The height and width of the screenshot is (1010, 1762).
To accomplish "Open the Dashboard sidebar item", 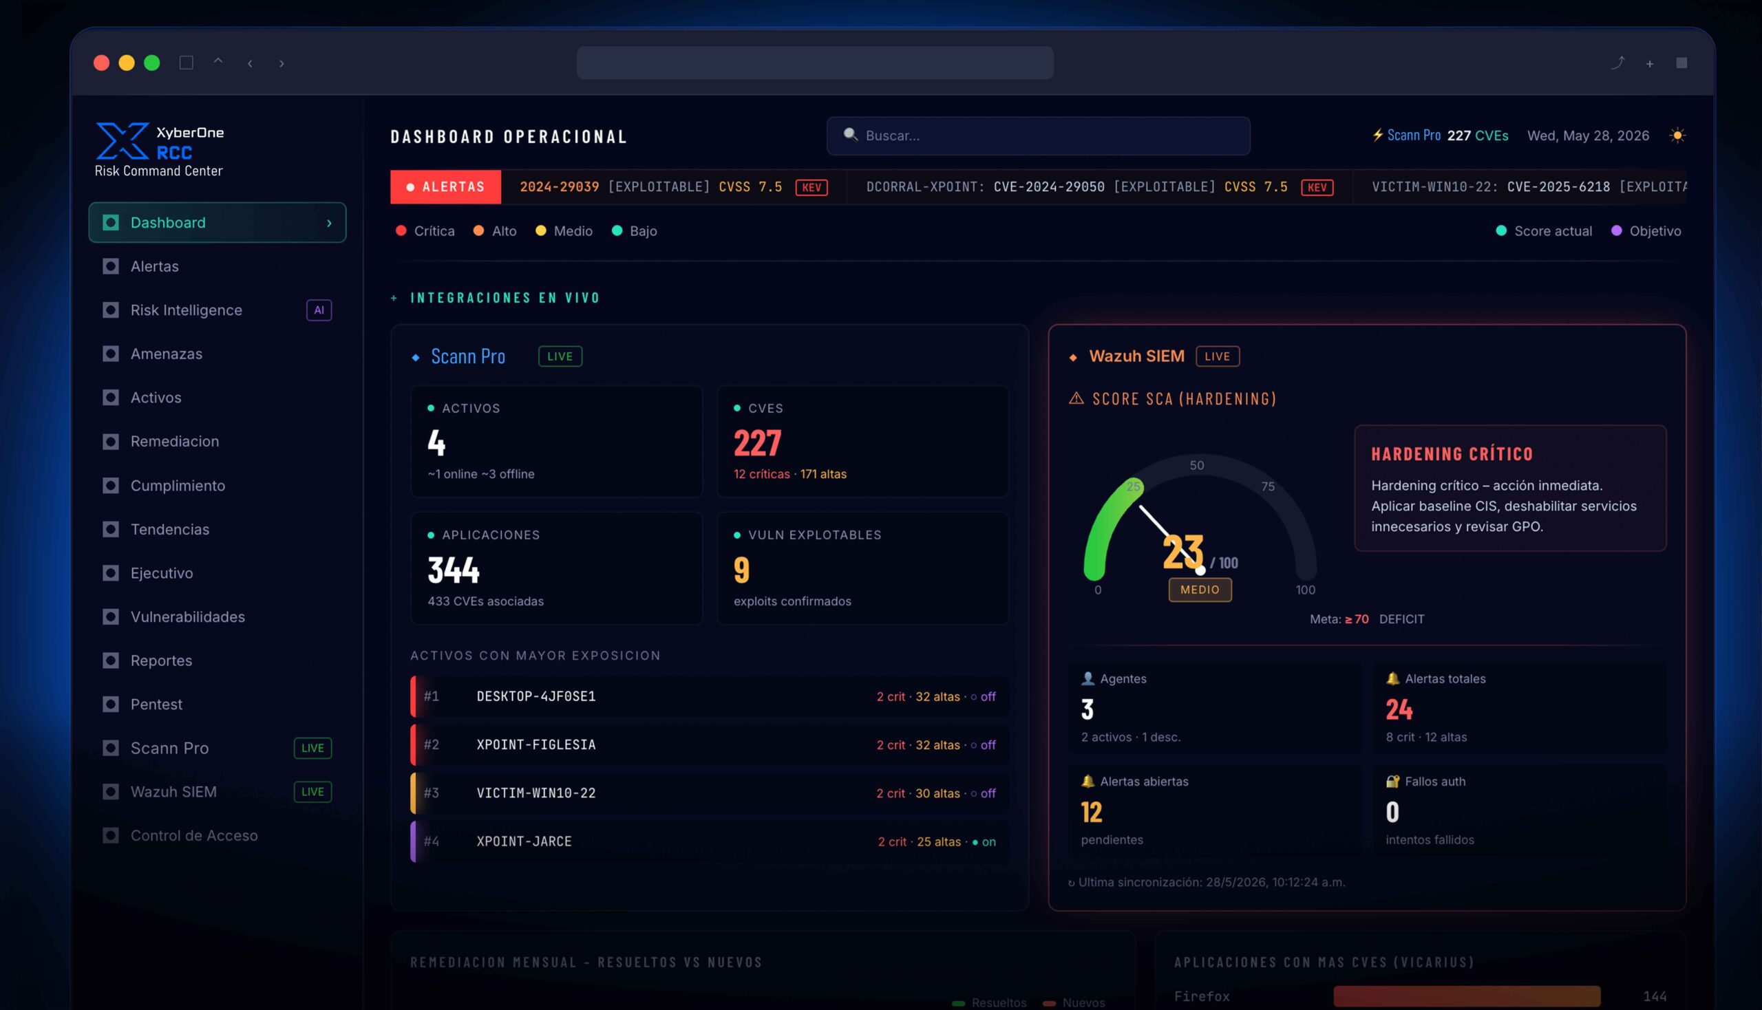I will click(217, 223).
